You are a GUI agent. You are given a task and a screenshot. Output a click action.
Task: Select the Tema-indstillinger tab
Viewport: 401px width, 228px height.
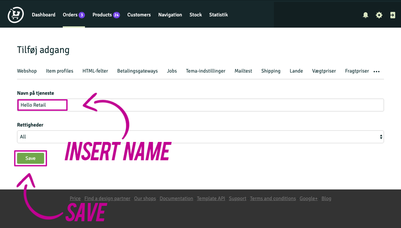tap(206, 71)
